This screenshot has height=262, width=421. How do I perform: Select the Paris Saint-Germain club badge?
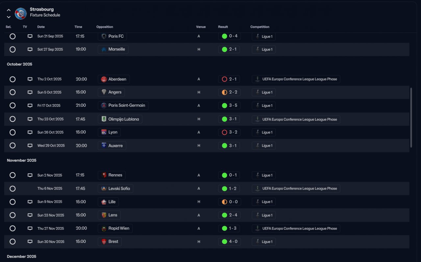point(104,106)
